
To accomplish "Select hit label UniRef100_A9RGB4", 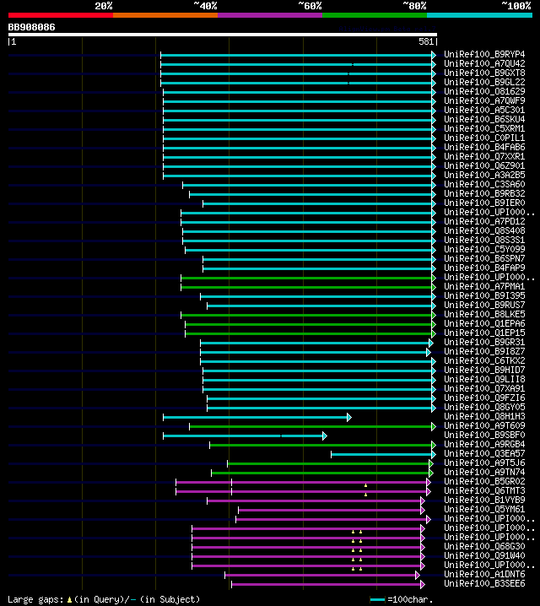I will coord(484,444).
